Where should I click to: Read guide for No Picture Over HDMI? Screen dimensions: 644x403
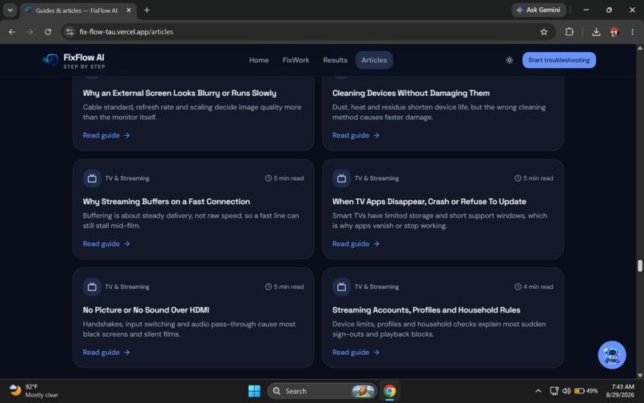click(106, 353)
